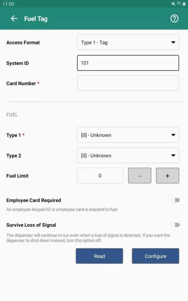
Task: Click the System ID input field
Action: coord(128,63)
